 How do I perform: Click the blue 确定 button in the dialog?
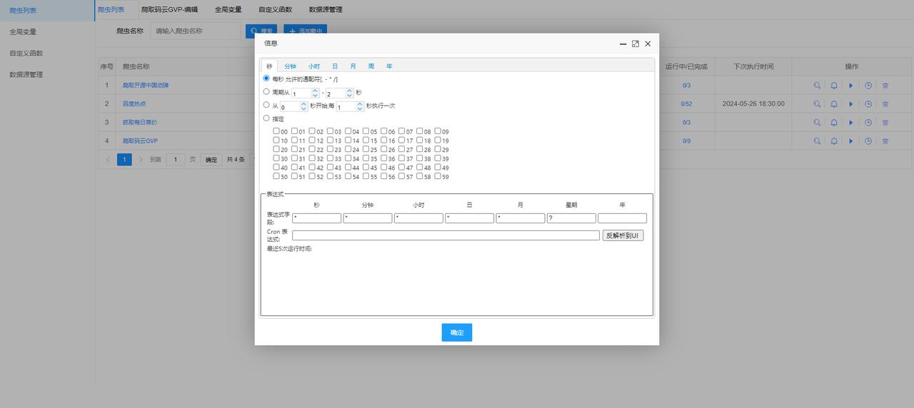(457, 332)
